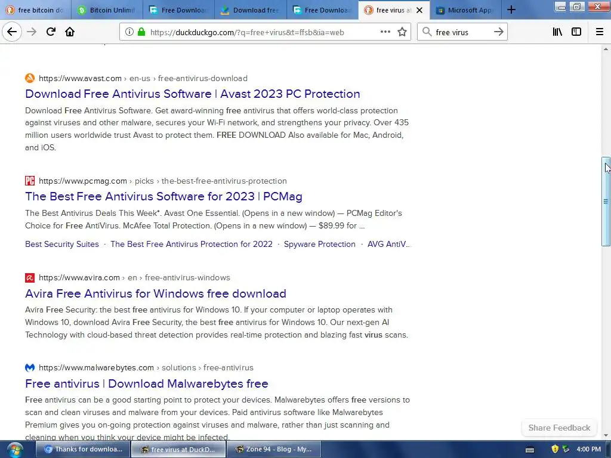611x458 pixels.
Task: Switch to the Download free tab
Action: (250, 10)
